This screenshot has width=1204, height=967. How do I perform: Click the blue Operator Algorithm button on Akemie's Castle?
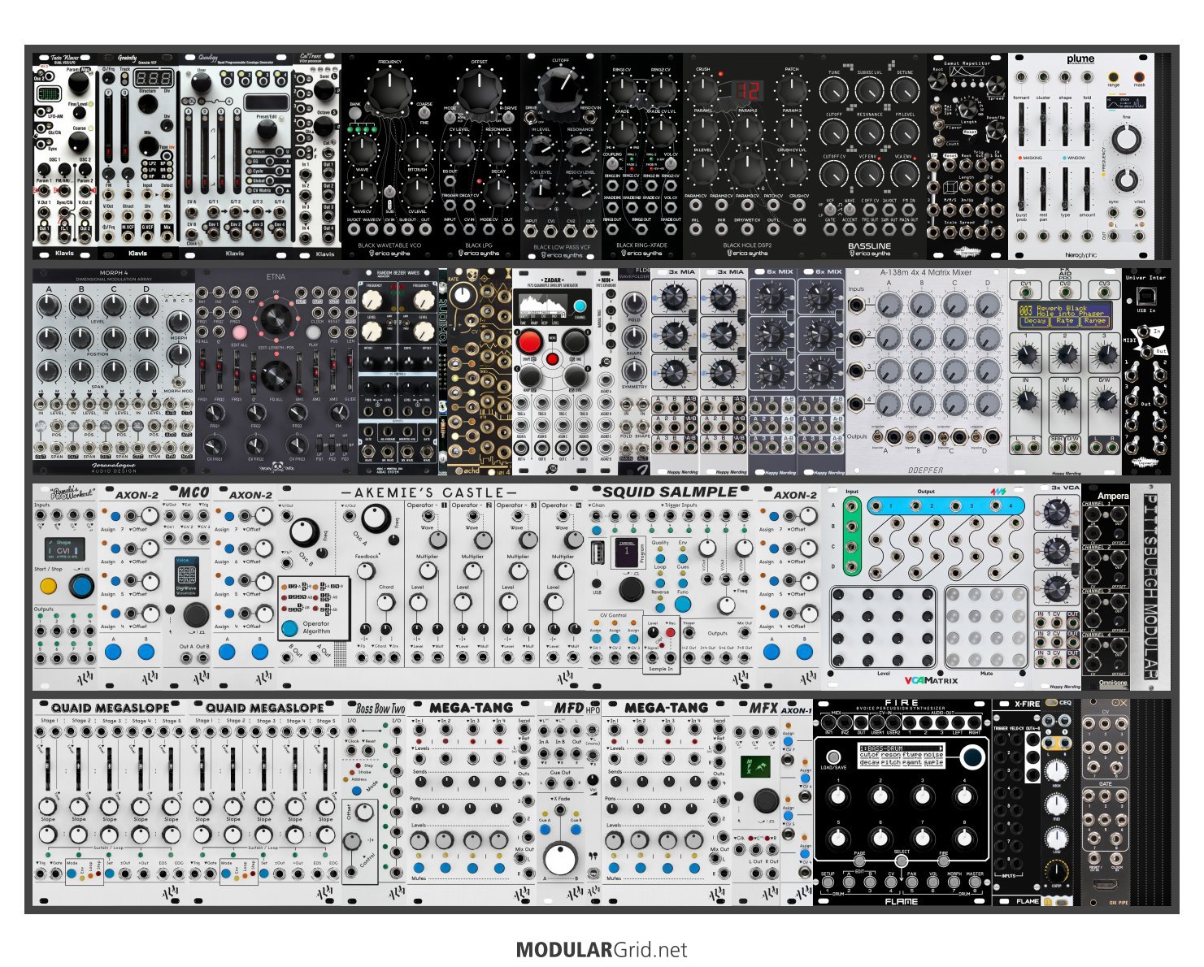(x=289, y=627)
